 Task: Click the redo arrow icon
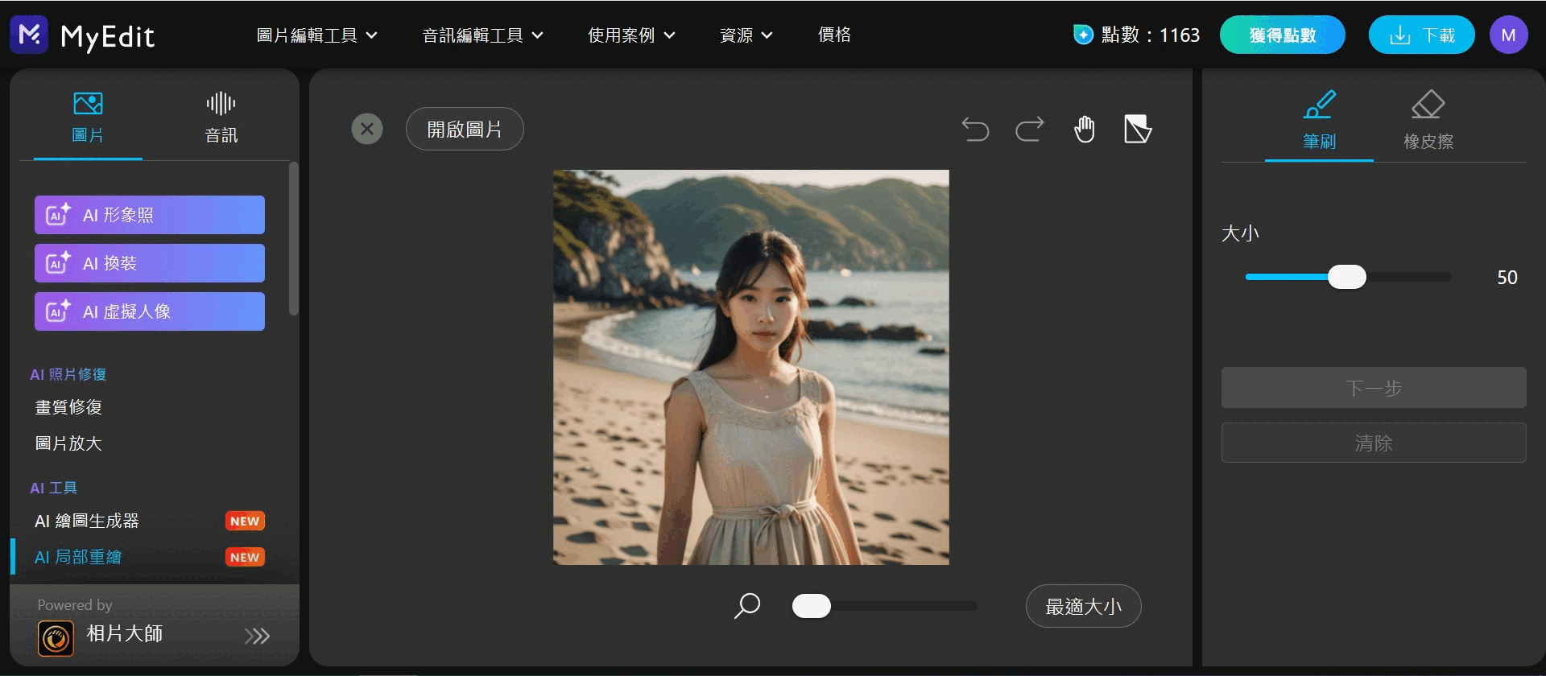click(1029, 129)
